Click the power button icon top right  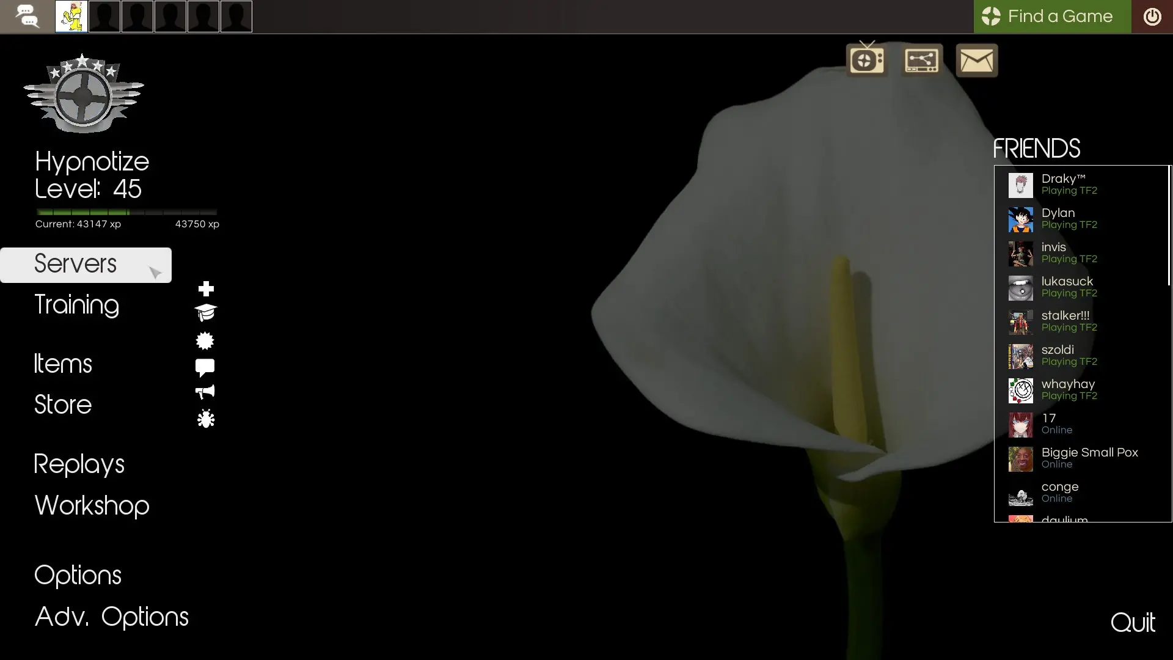pyautogui.click(x=1152, y=16)
